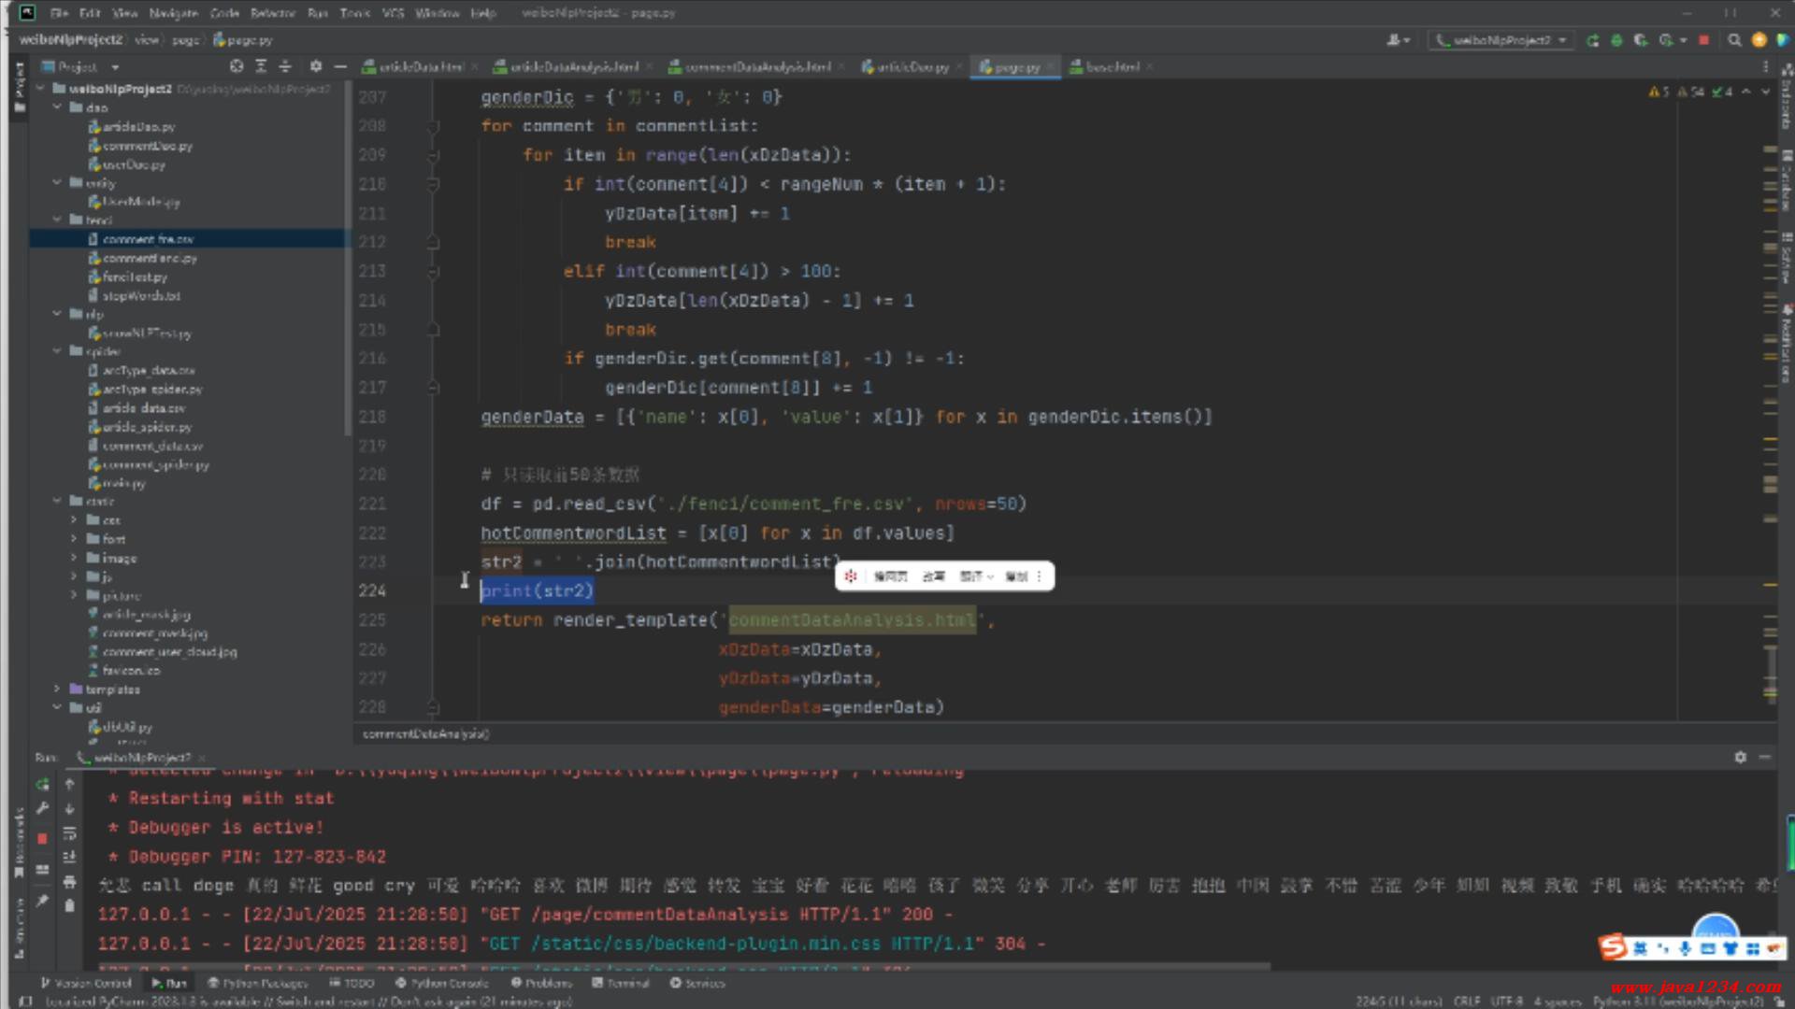
Task: Switch to the articleDao.py editor tab
Action: [912, 67]
